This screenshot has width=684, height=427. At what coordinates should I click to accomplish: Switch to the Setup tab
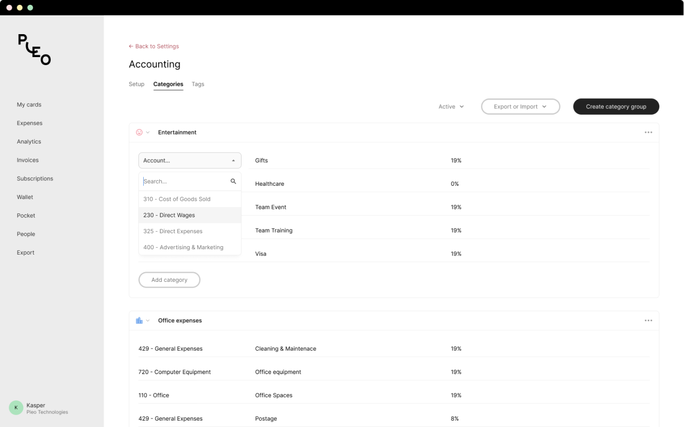tap(136, 84)
